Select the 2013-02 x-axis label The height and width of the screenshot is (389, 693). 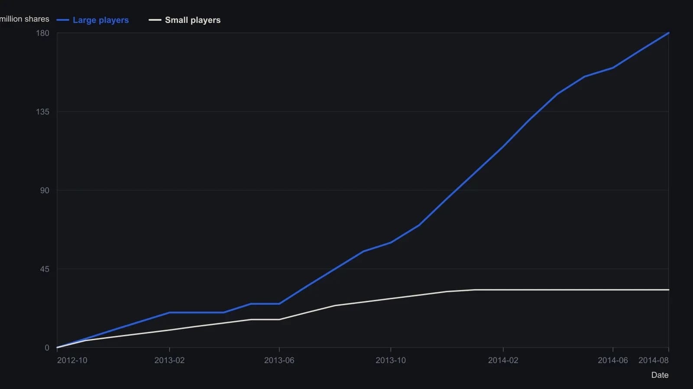(x=169, y=360)
